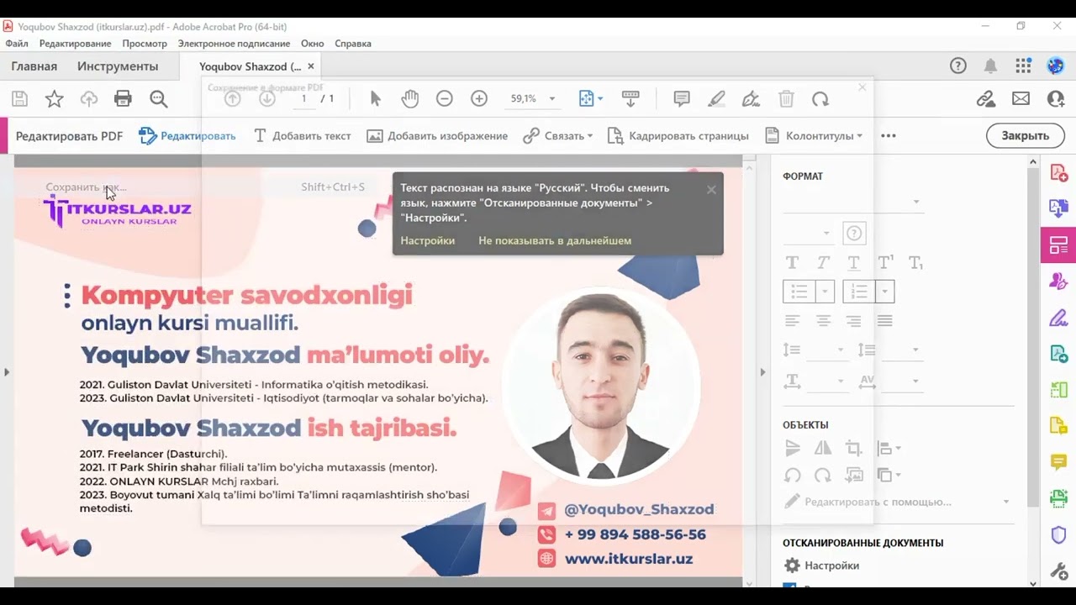The image size is (1076, 605).
Task: Open the Просмотр menu
Action: click(145, 43)
